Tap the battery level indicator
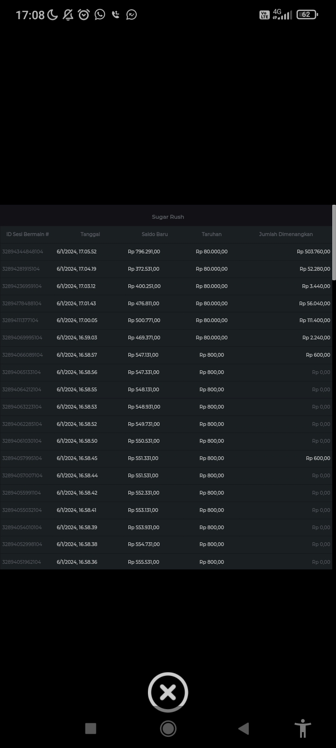The height and width of the screenshot is (748, 336). [307, 14]
